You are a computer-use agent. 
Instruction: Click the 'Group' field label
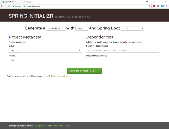click(11, 46)
